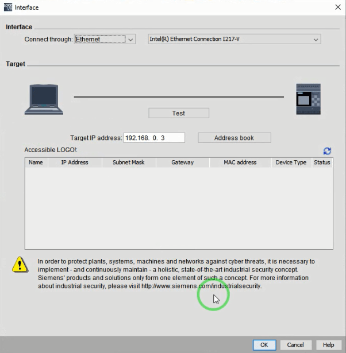
Task: Open the Address book
Action: [x=234, y=138]
